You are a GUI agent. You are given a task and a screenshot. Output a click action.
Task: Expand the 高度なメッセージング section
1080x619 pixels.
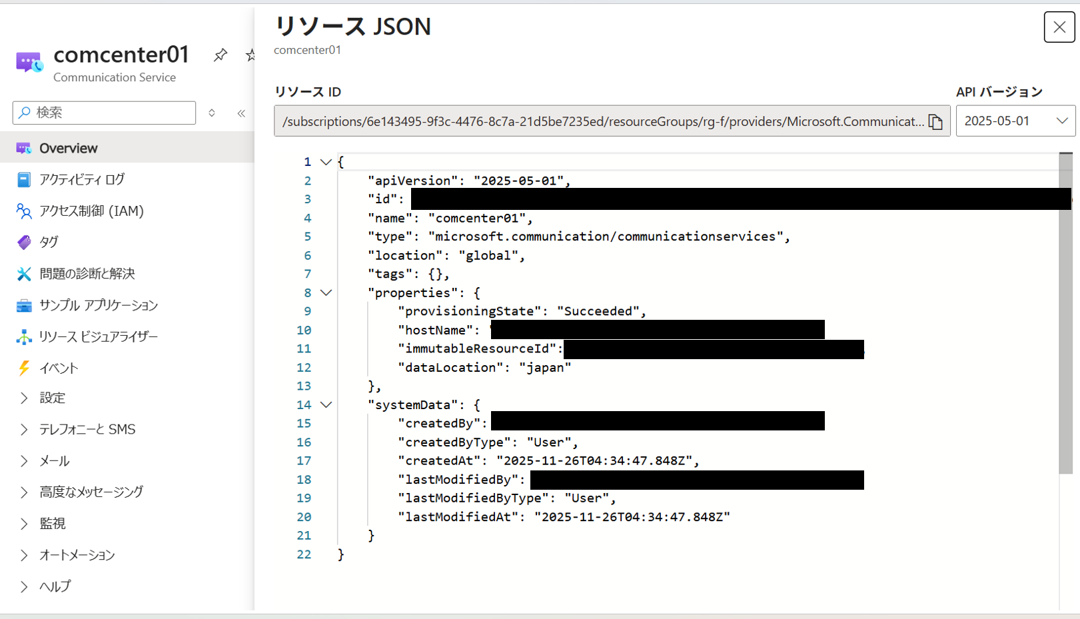[x=24, y=492]
